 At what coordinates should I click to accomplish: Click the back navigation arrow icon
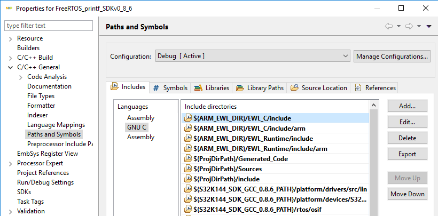tap(388, 26)
